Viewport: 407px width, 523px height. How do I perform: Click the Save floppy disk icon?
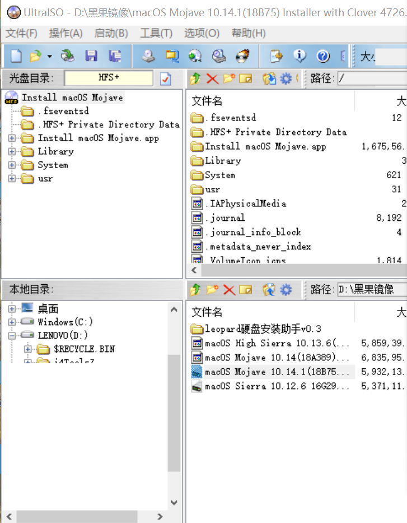click(x=91, y=56)
